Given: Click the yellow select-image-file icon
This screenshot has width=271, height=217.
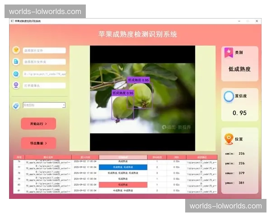Looking at the screenshot, I should click(16, 50).
